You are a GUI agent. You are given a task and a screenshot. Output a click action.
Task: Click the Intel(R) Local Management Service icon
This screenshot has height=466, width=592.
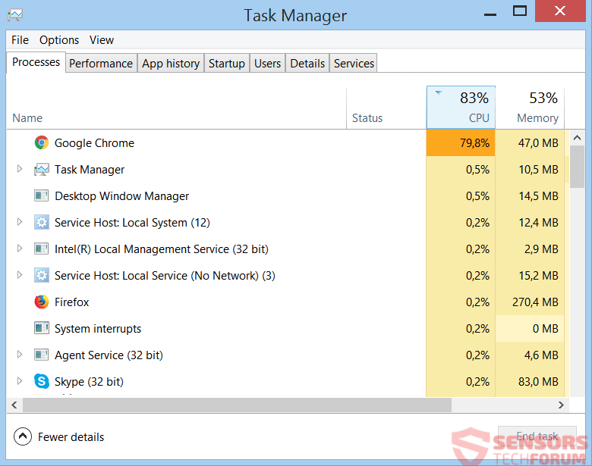coord(42,249)
